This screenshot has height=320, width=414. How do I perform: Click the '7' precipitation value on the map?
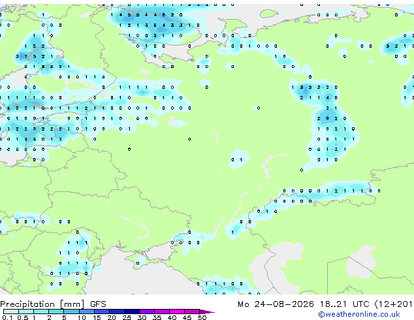coord(25,57)
